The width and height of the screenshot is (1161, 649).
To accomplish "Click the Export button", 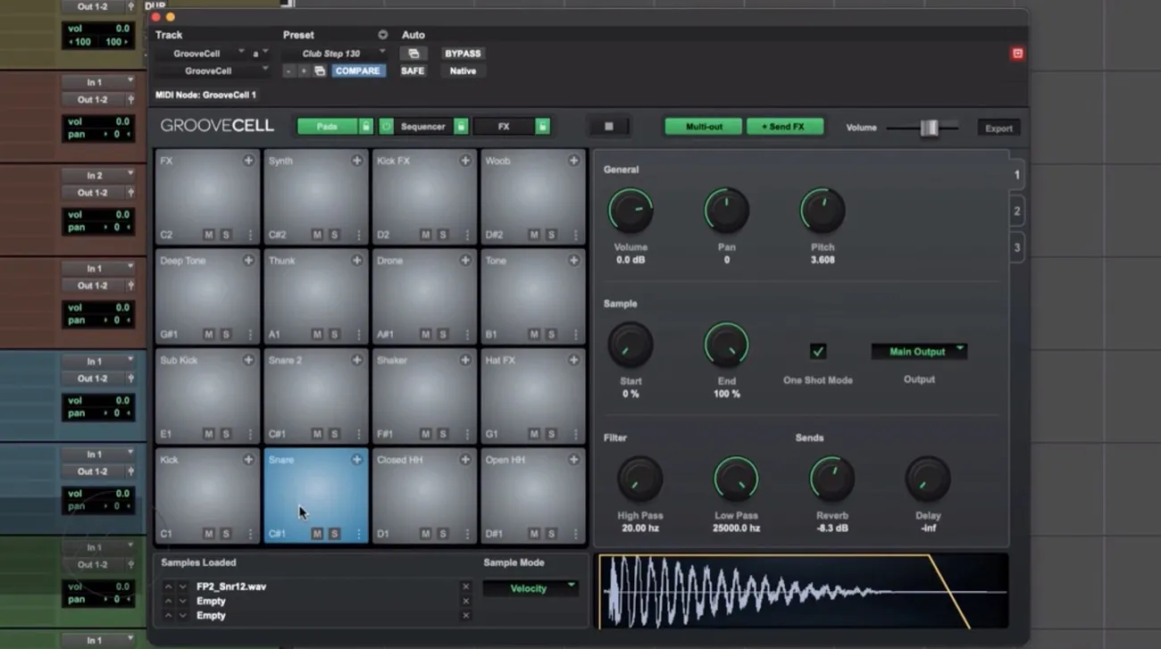I will tap(998, 127).
